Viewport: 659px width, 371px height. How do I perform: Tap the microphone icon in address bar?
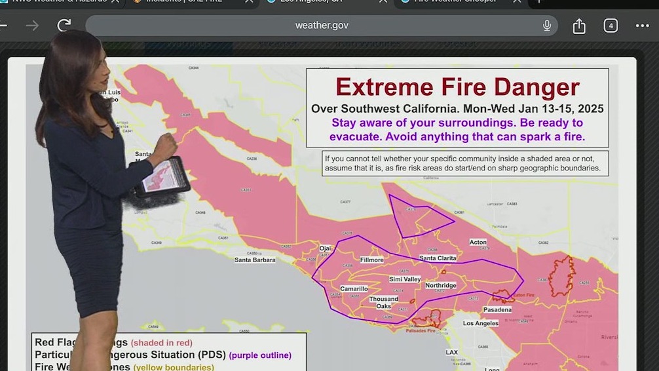pyautogui.click(x=547, y=26)
